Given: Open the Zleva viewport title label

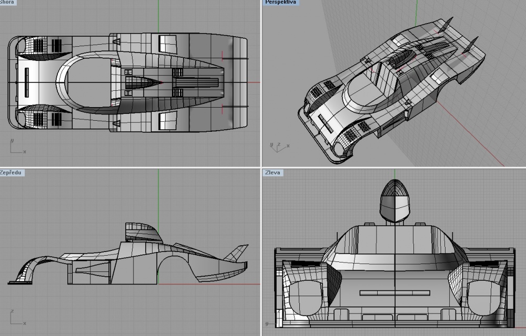Looking at the screenshot, I should (272, 173).
